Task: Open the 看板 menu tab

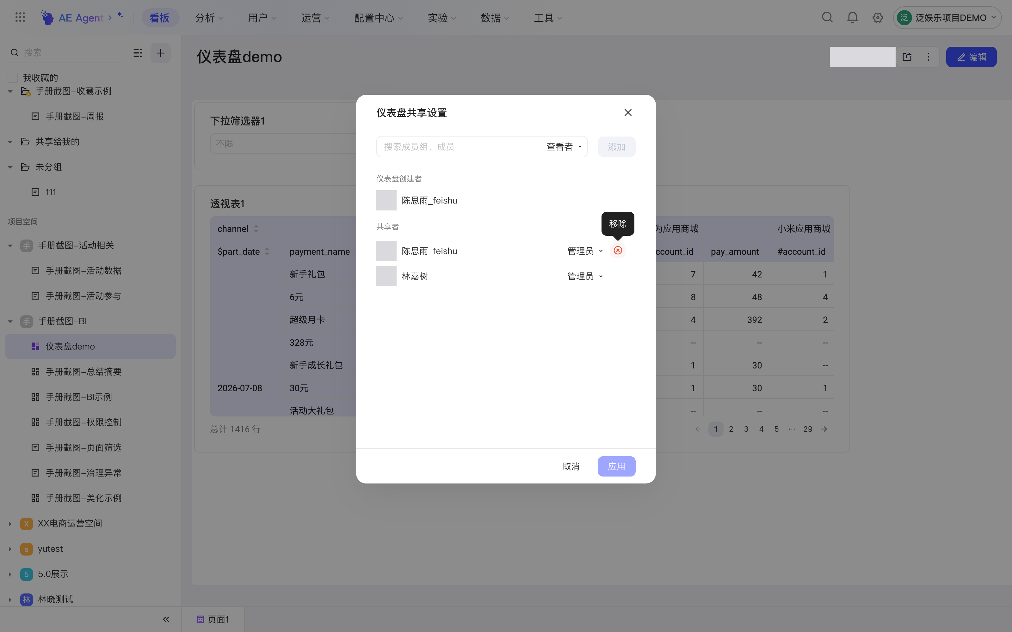Action: coord(160,18)
